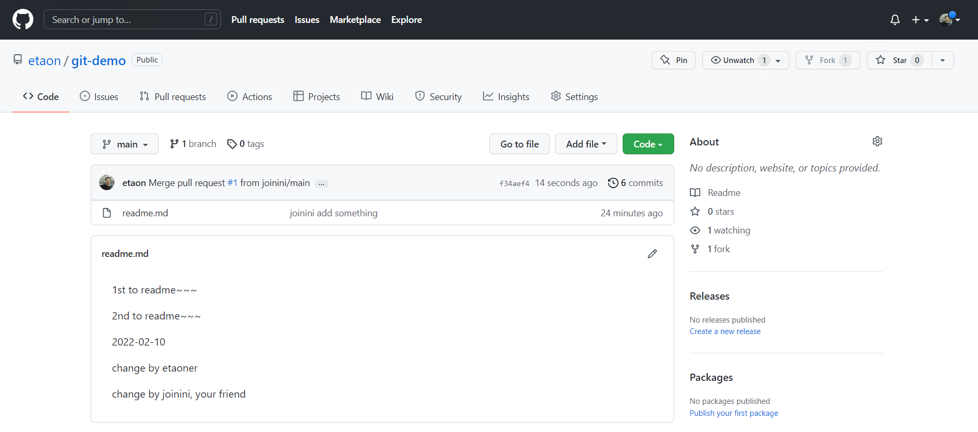Click the 'Public' visibility badge
978x432 pixels.
[x=147, y=60]
